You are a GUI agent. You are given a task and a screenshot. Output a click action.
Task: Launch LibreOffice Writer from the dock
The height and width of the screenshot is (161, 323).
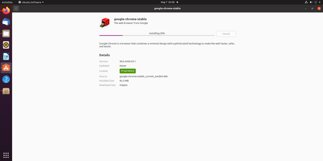(x=6, y=56)
